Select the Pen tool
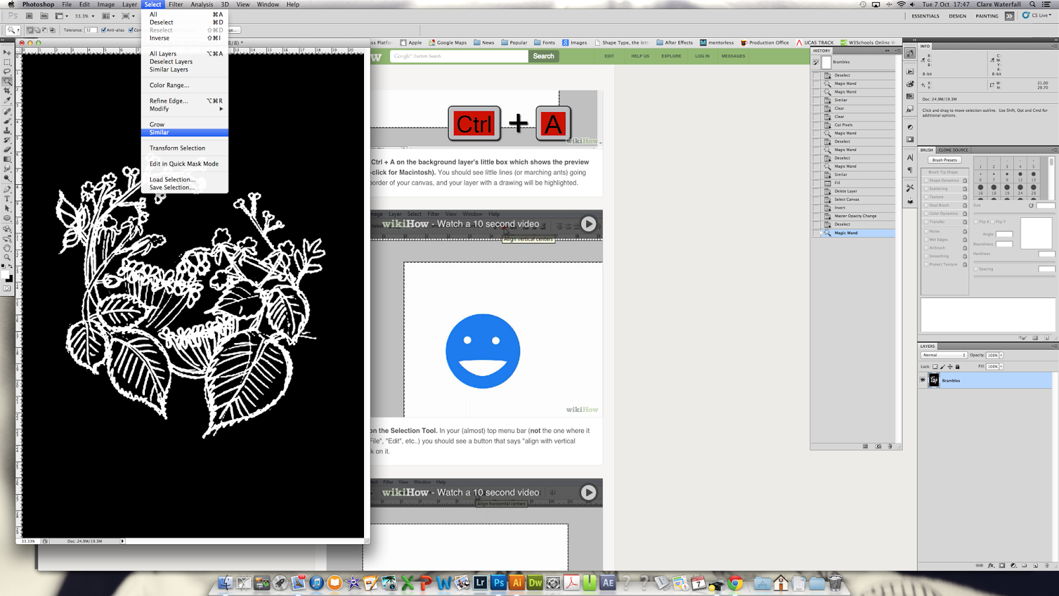Image resolution: width=1059 pixels, height=596 pixels. (7, 189)
